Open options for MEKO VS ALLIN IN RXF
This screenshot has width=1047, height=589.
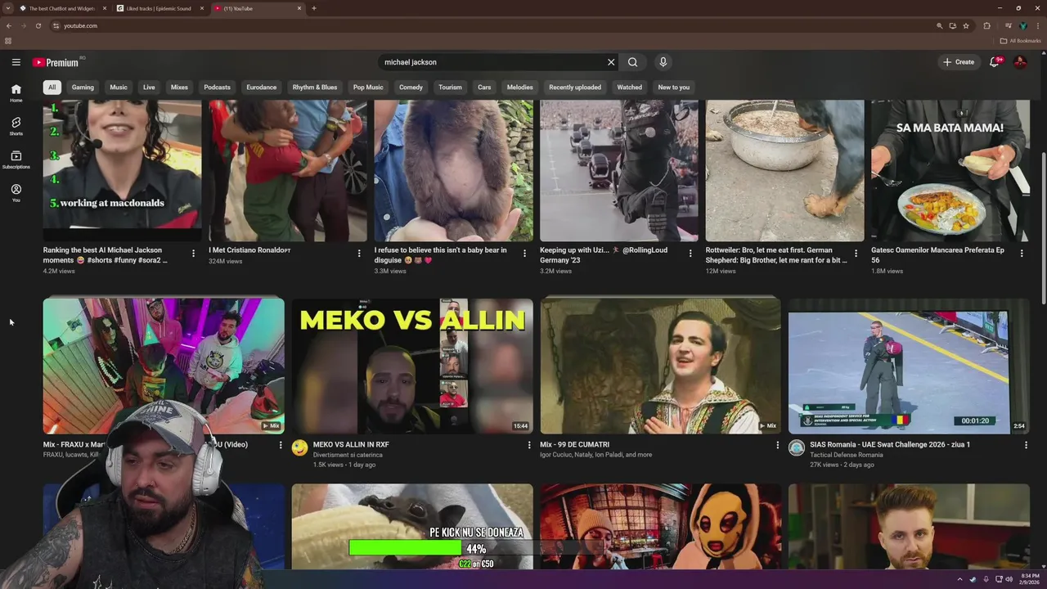(x=529, y=445)
